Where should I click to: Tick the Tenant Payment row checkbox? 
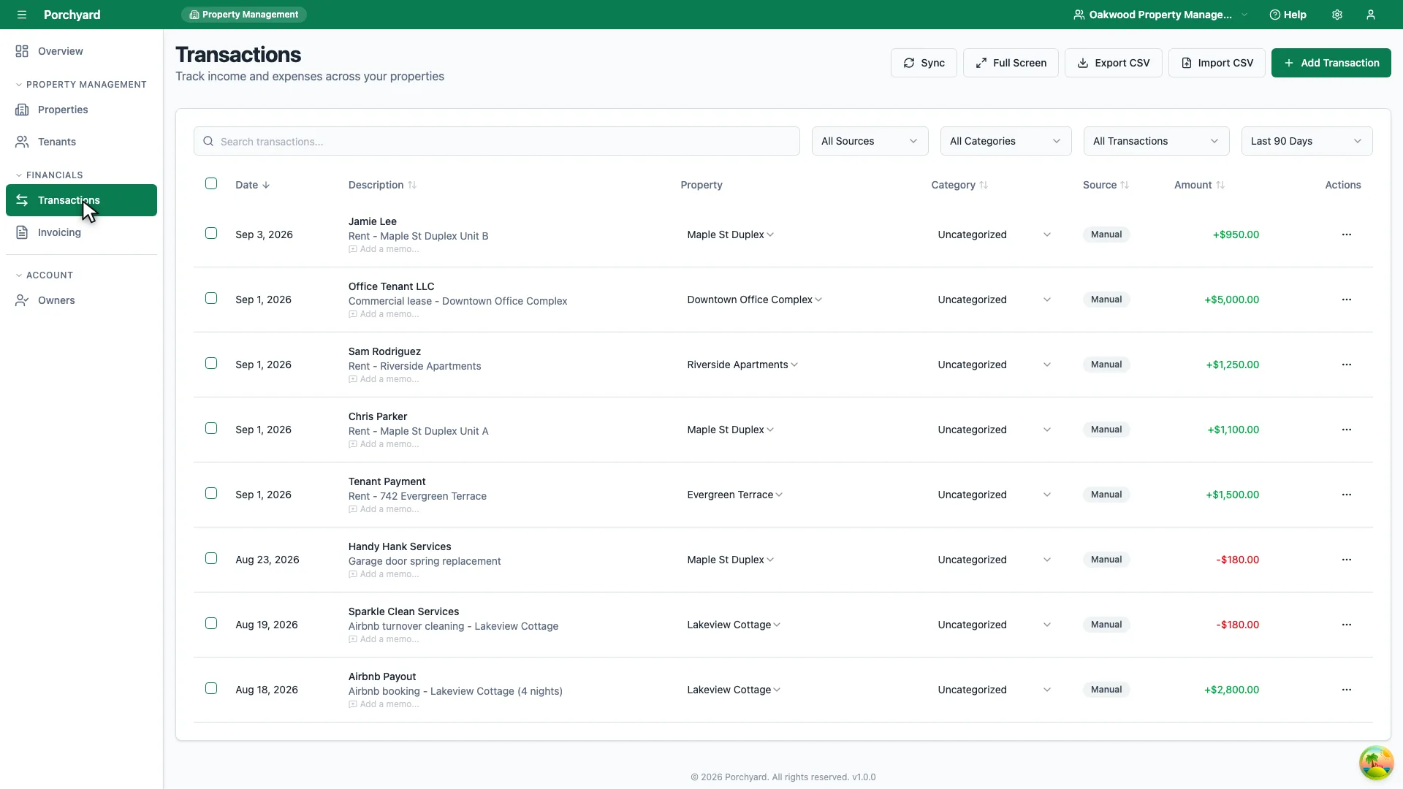211,493
